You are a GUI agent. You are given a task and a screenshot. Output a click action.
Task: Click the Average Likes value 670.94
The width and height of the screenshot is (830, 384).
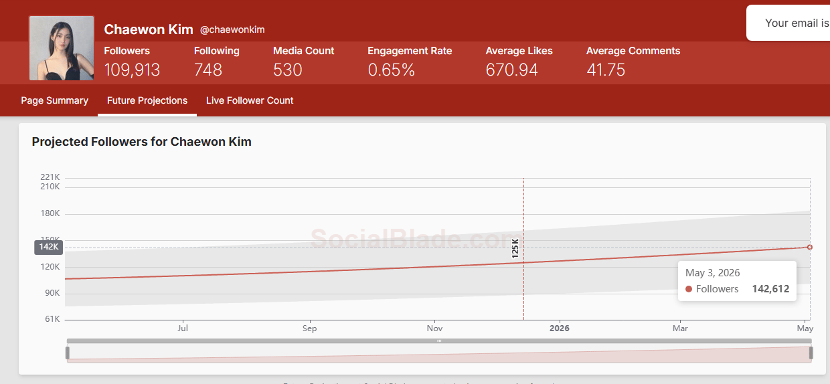(512, 70)
